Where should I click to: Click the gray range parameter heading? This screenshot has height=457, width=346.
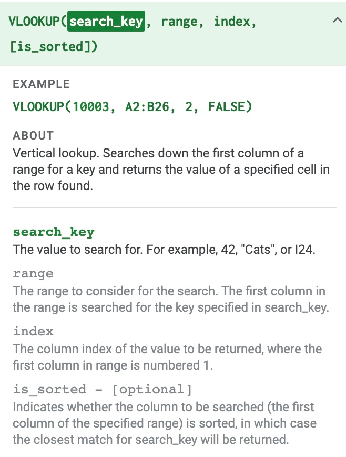tap(33, 274)
